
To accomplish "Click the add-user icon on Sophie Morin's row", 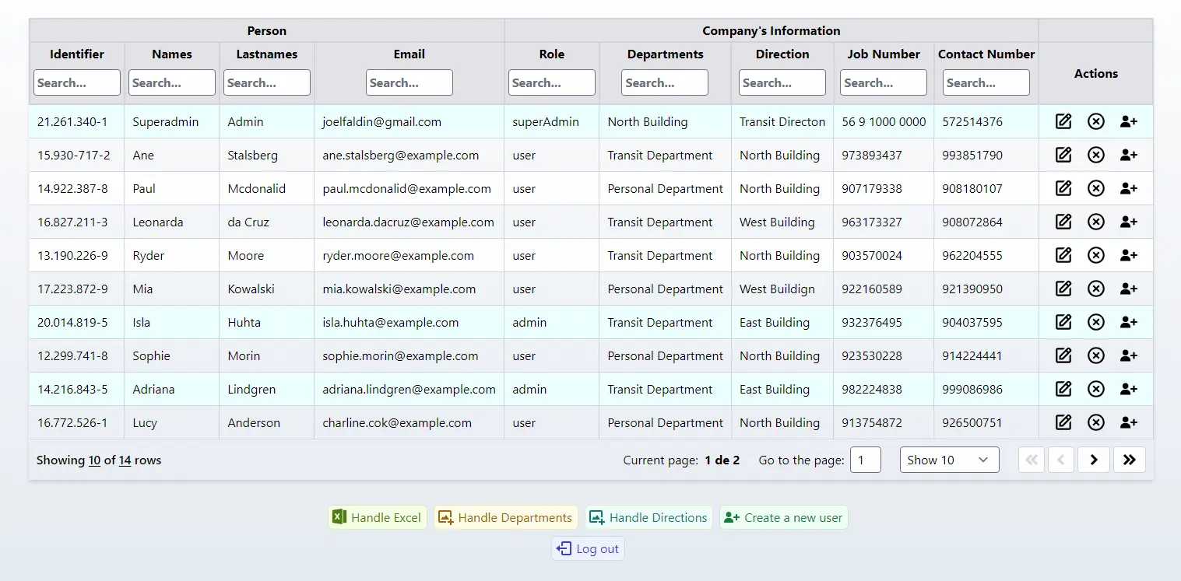I will point(1129,355).
